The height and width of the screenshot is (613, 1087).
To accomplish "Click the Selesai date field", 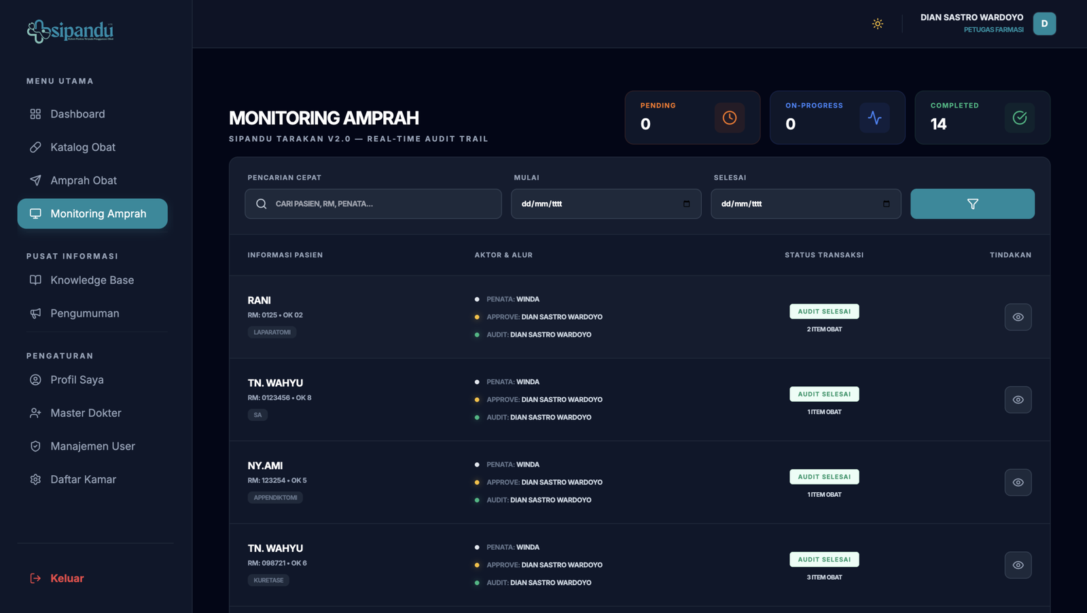I will (x=806, y=204).
